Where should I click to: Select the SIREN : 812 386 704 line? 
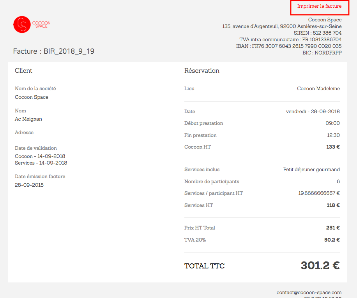point(318,33)
